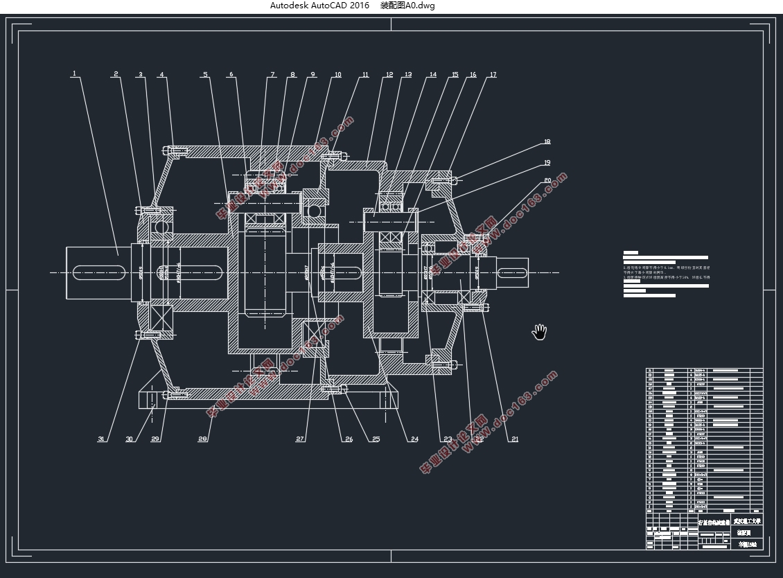Pick part callout number 10
The height and width of the screenshot is (578, 783).
point(337,74)
